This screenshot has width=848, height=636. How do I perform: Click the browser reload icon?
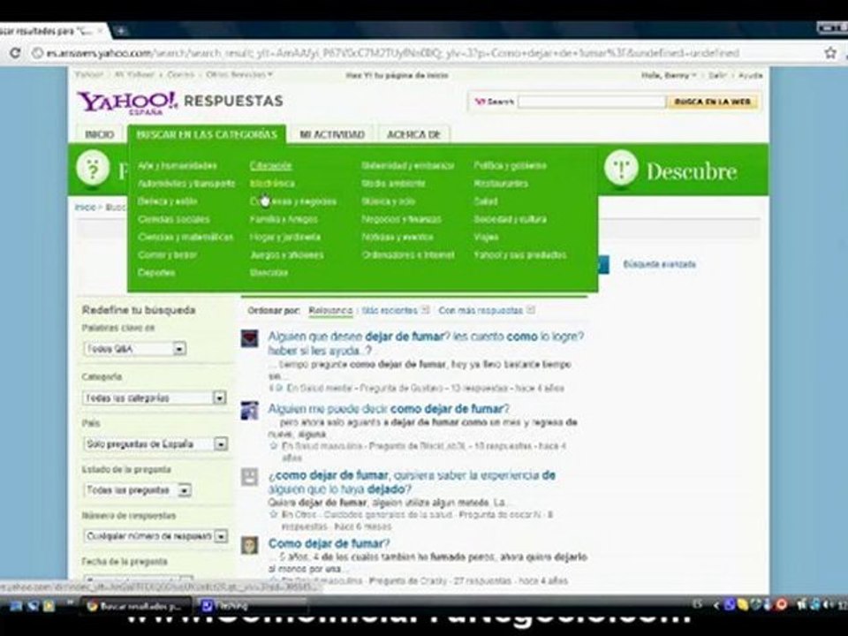(x=15, y=53)
